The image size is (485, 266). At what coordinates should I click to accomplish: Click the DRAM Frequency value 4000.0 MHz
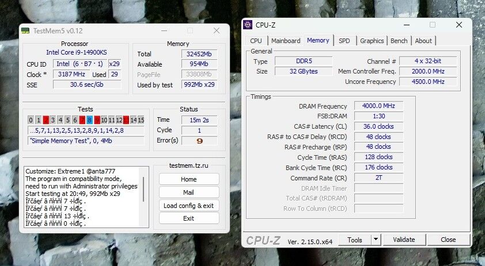click(378, 106)
